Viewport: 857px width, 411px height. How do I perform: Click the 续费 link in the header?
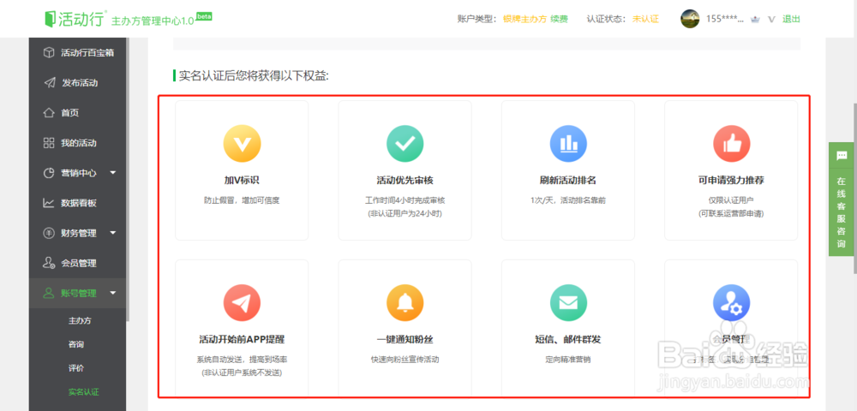[559, 19]
